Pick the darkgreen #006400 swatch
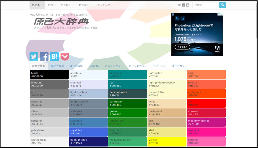Viewport: 258px width, 148px height. click(x=128, y=103)
